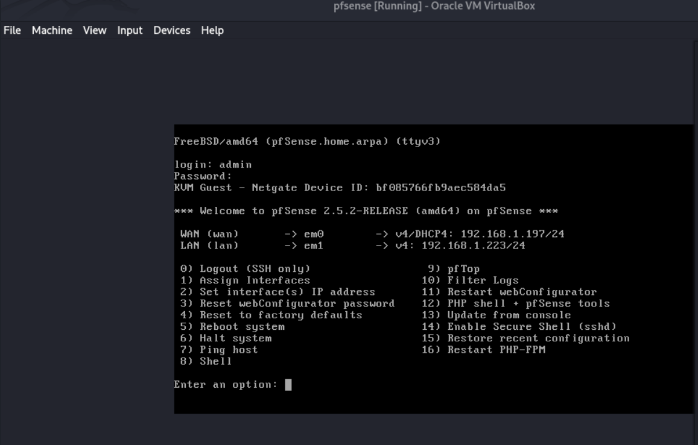Viewport: 698px width, 445px height.
Task: Click option '7) Ping host'
Action: click(219, 350)
